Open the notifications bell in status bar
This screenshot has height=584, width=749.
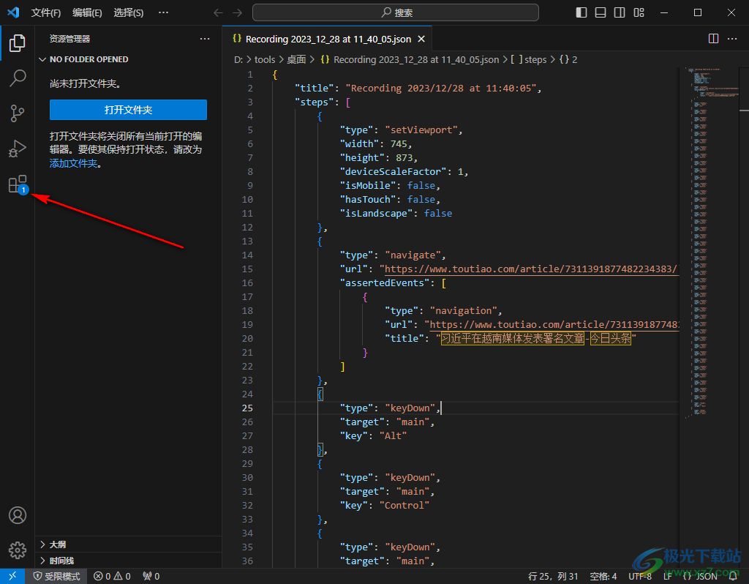tap(733, 576)
